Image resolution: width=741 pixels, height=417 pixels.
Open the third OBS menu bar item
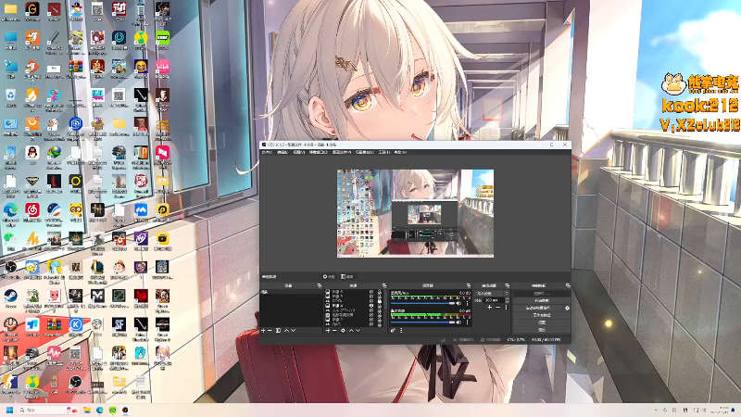(298, 152)
